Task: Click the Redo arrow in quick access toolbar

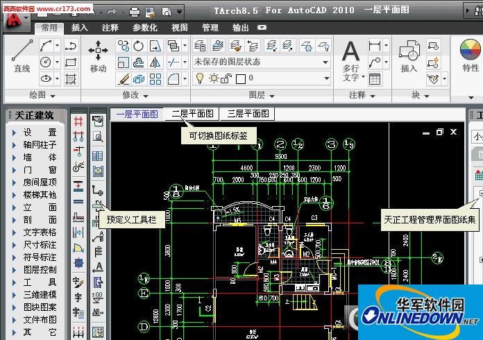Action: tap(112, 12)
